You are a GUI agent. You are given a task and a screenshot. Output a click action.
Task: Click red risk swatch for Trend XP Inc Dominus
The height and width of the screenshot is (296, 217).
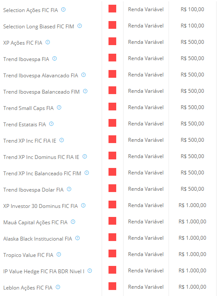click(112, 156)
